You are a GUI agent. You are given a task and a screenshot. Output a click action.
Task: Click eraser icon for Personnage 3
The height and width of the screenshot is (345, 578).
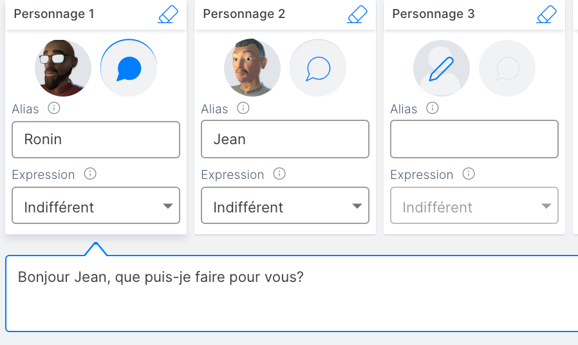point(546,14)
